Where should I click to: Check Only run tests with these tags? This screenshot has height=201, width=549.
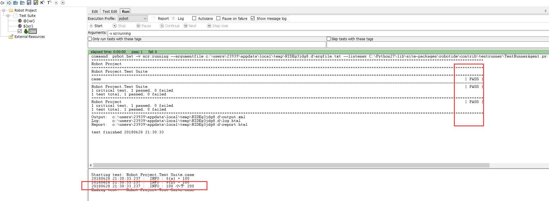pyautogui.click(x=90, y=39)
